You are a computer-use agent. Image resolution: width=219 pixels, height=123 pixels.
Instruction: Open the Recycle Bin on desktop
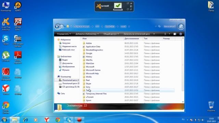tap(211, 106)
